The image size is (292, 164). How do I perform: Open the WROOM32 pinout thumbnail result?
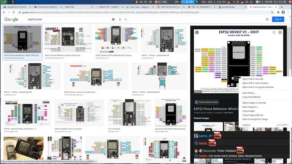coord(68,39)
